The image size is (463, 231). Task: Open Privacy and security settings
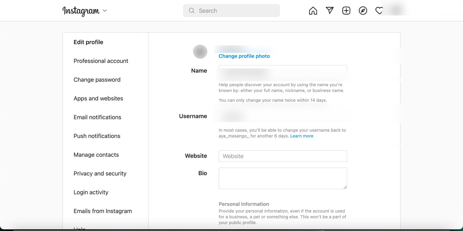(x=100, y=174)
